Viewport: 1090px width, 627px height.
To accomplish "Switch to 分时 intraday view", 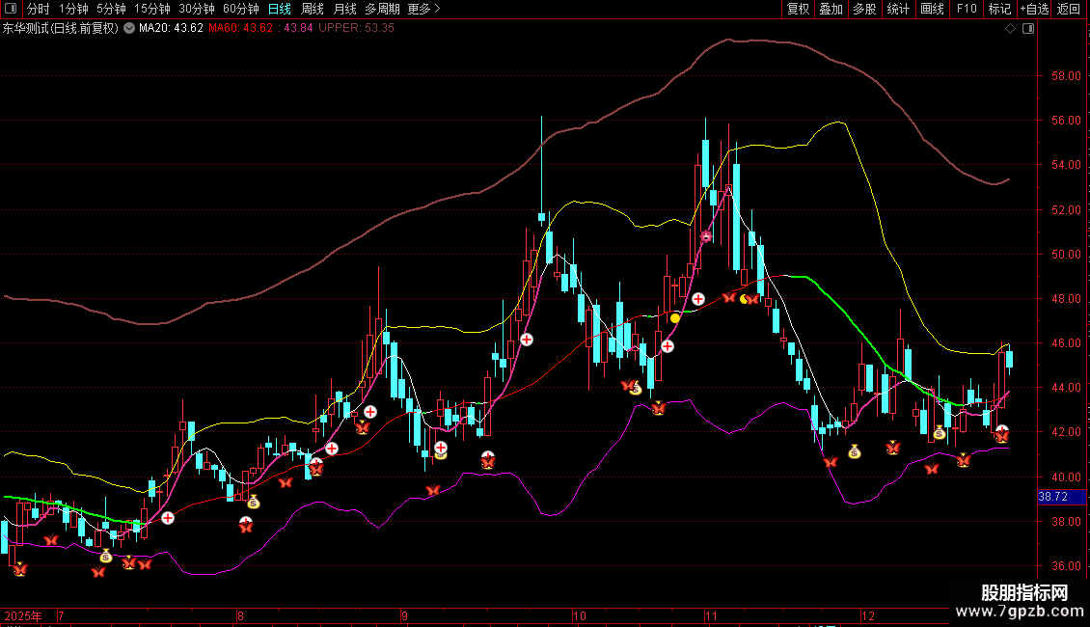I will (x=39, y=9).
